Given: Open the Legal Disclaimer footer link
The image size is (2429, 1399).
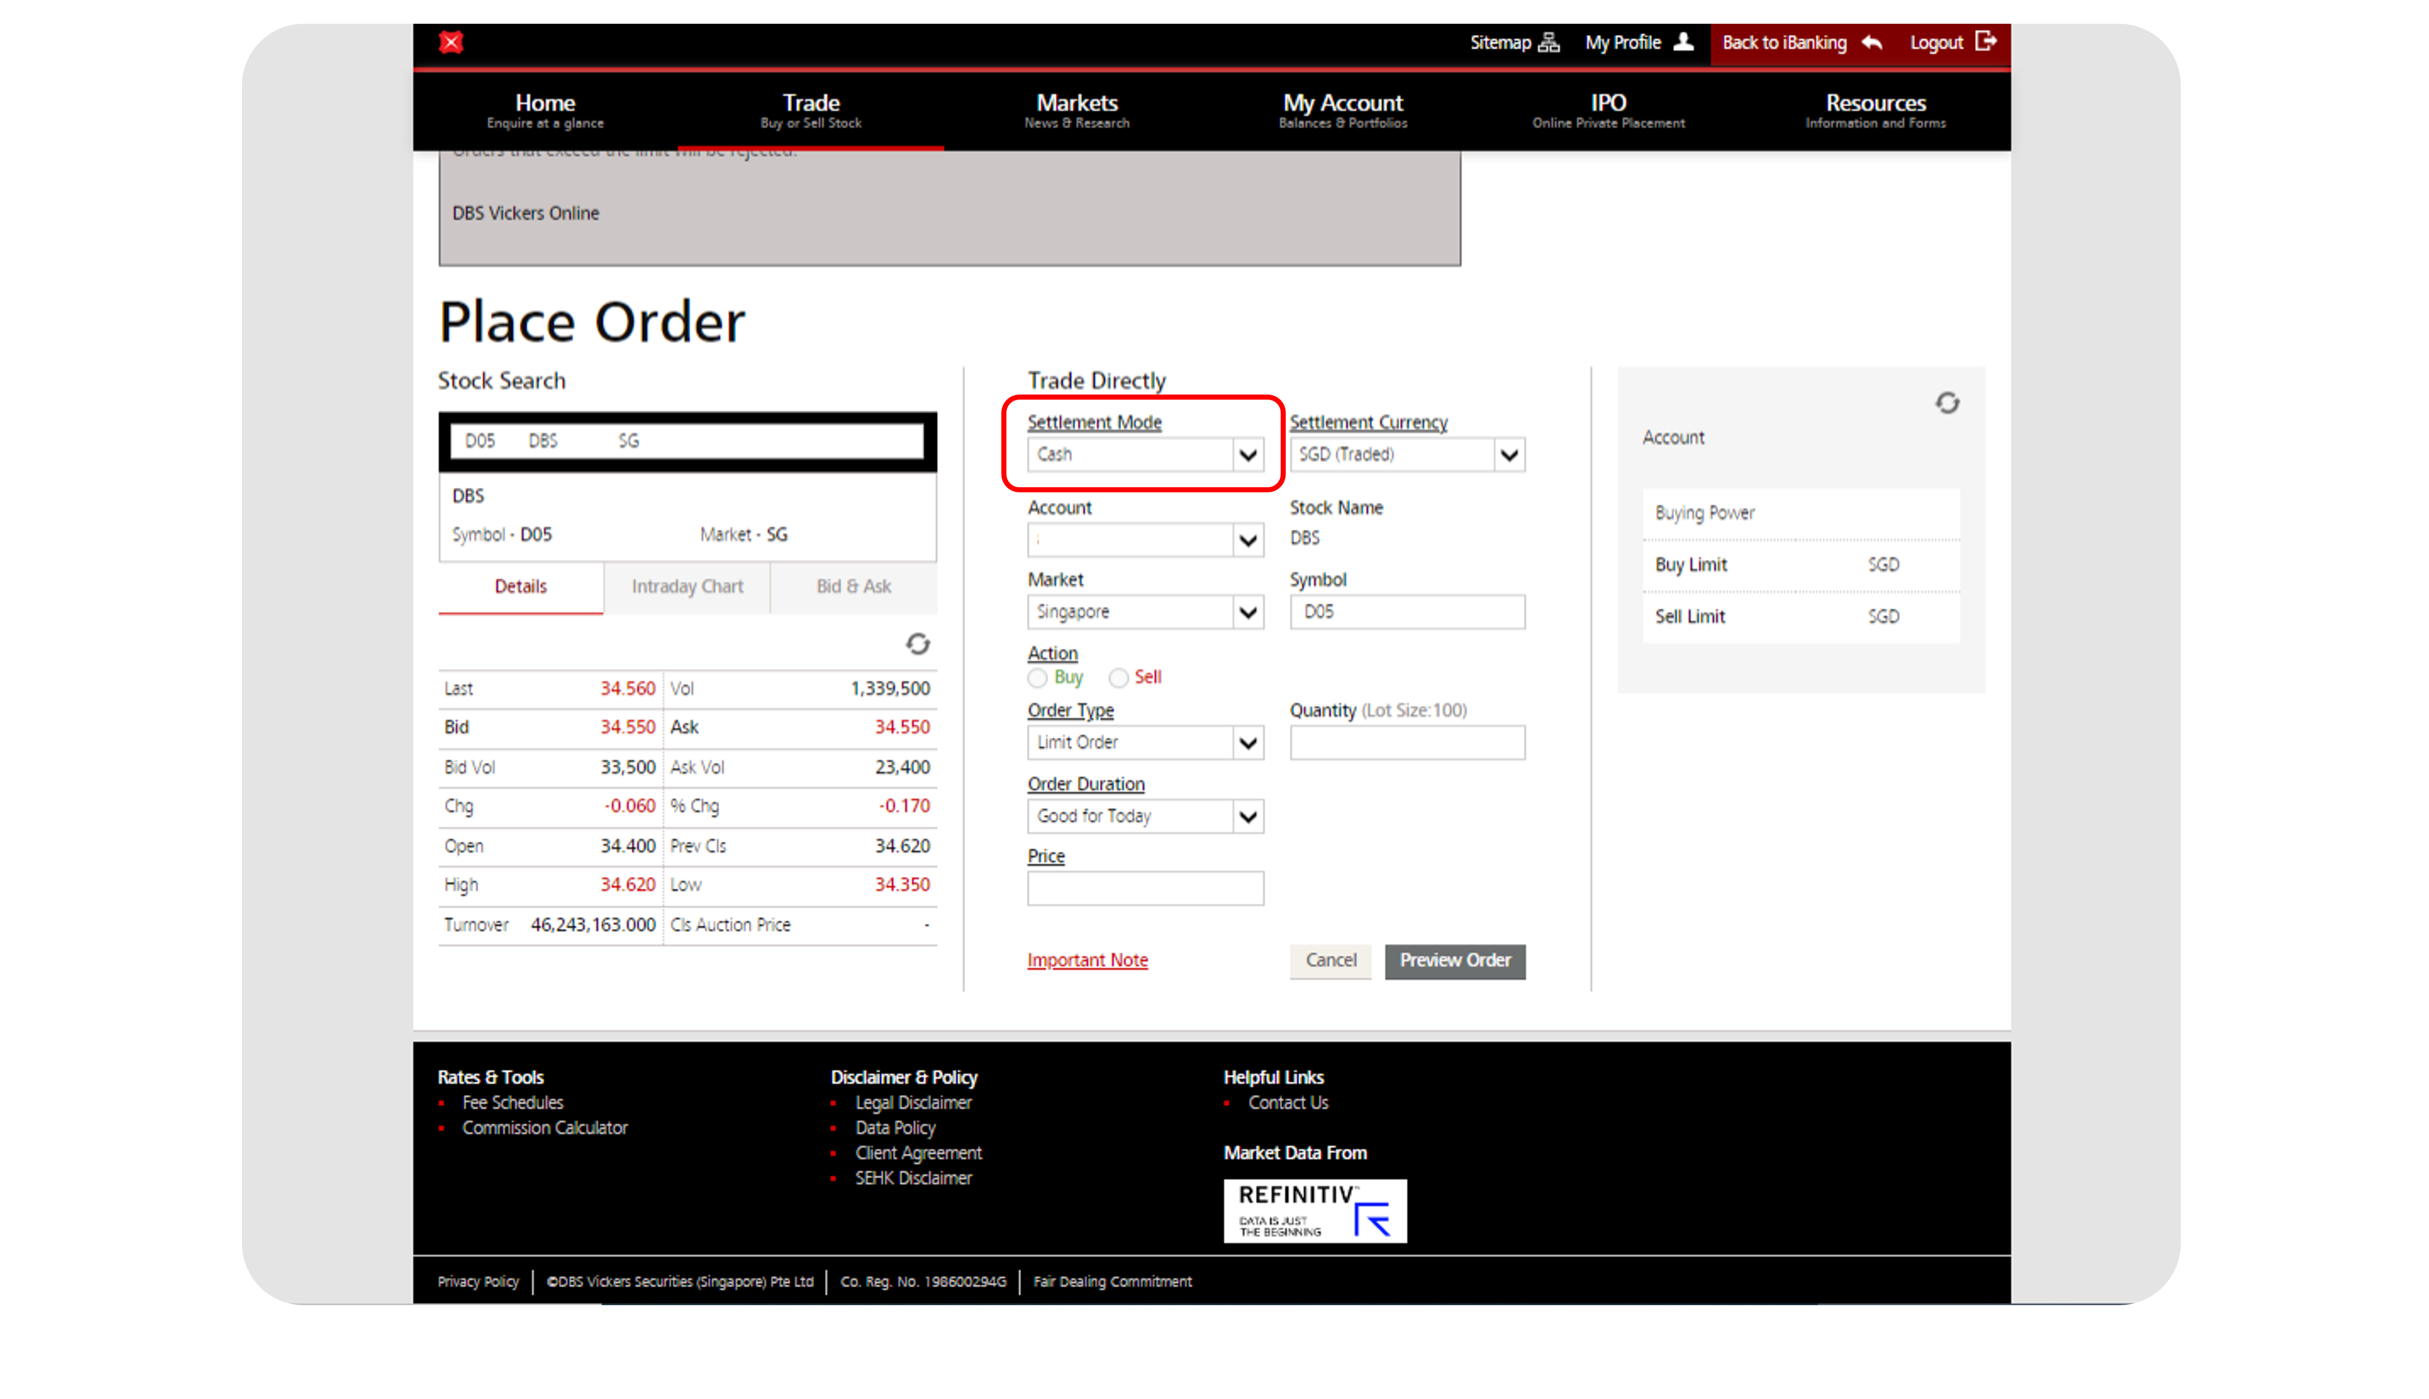Looking at the screenshot, I should coord(913,1103).
